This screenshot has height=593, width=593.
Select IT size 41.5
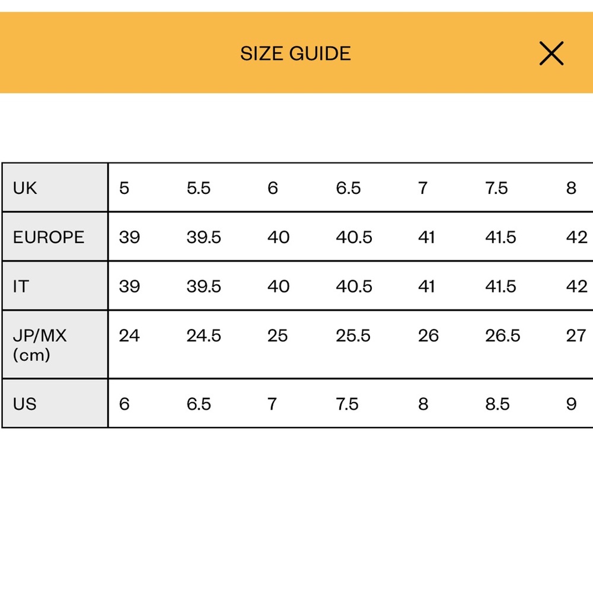point(500,286)
